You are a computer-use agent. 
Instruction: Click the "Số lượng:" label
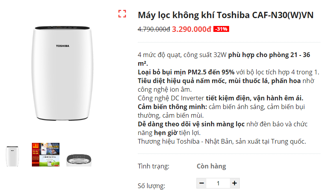[151, 186]
